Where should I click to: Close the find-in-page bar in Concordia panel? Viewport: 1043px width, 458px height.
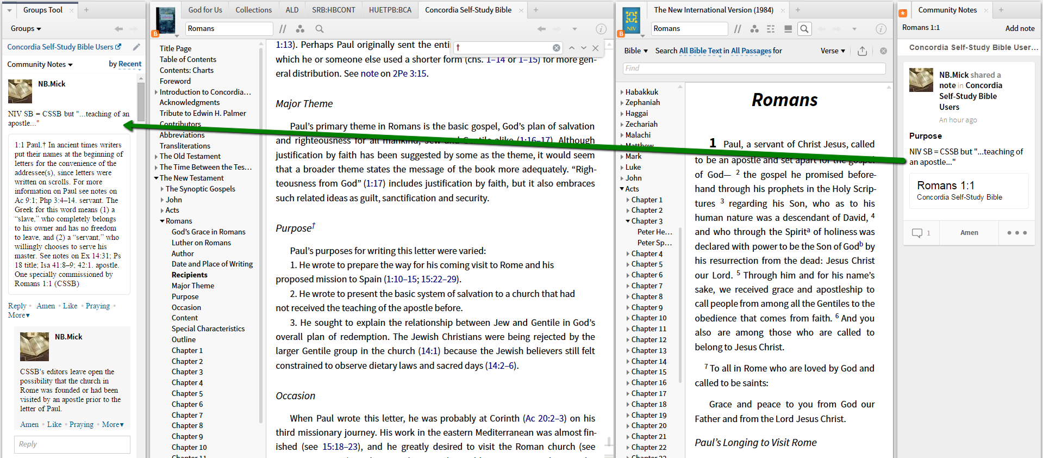pyautogui.click(x=596, y=48)
